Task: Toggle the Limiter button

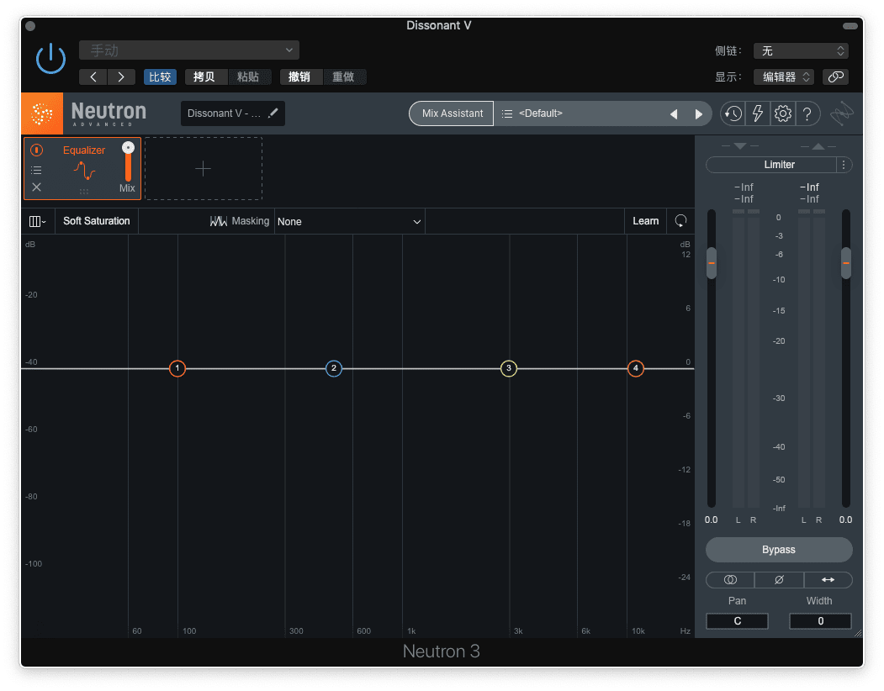Action: tap(771, 165)
